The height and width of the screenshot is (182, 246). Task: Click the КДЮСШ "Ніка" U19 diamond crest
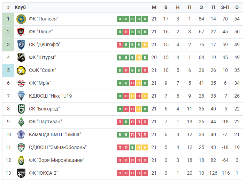click(21, 96)
